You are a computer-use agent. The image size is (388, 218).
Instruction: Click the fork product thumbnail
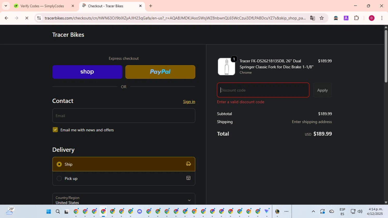(x=227, y=66)
